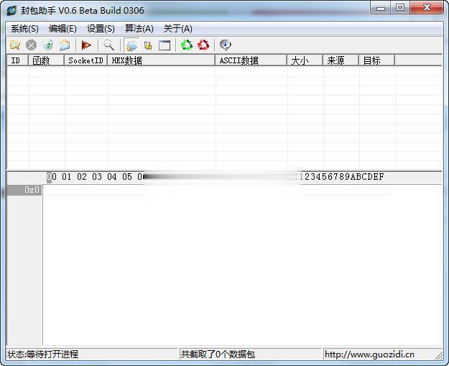Open the 设置(S) menu
The height and width of the screenshot is (366, 449).
(x=101, y=29)
